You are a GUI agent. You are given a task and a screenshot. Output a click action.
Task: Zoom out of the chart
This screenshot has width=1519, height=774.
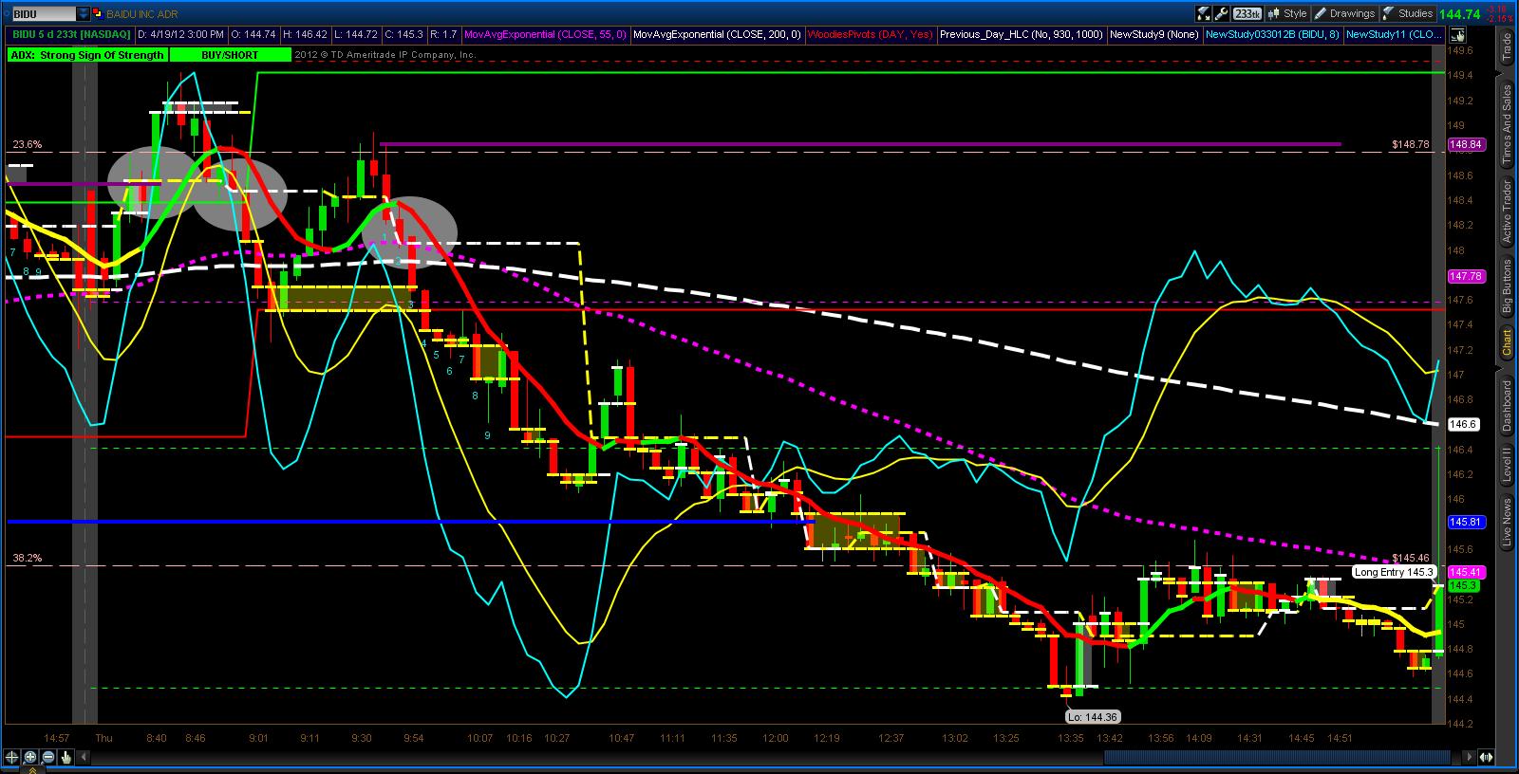(x=48, y=757)
